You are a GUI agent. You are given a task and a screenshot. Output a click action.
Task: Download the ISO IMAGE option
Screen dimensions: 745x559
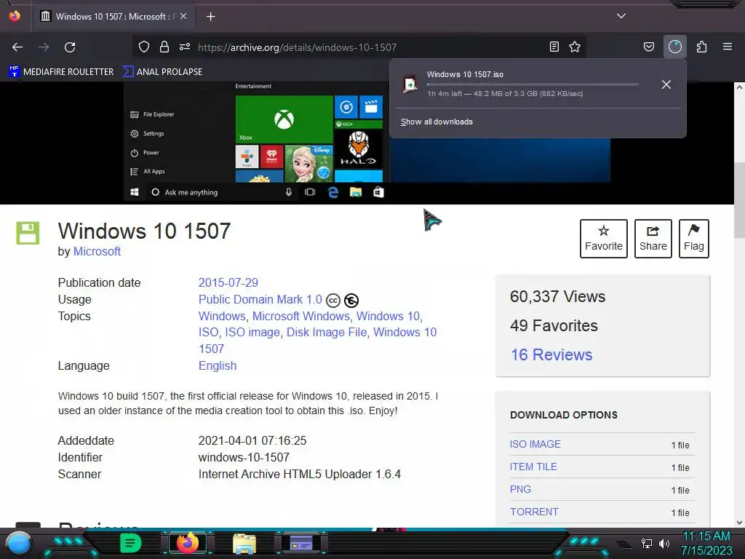coord(535,444)
